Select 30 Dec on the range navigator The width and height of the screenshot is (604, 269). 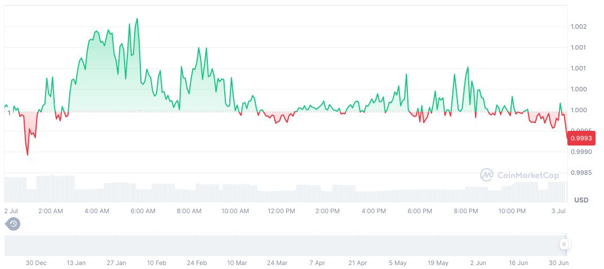(35, 263)
